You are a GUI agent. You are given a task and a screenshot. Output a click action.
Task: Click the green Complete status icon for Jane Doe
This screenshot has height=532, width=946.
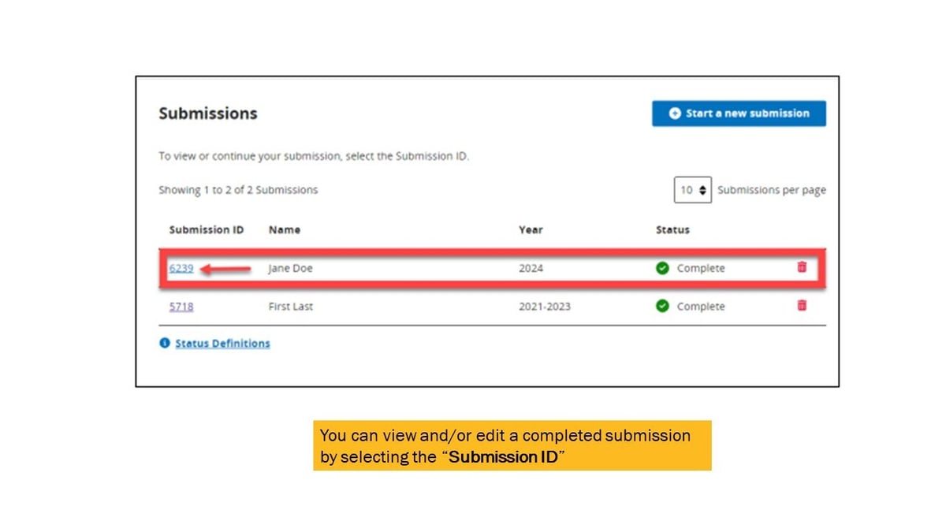(x=662, y=268)
